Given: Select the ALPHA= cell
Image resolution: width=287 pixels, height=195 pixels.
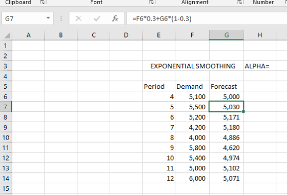Looking at the screenshot, I should pos(259,66).
